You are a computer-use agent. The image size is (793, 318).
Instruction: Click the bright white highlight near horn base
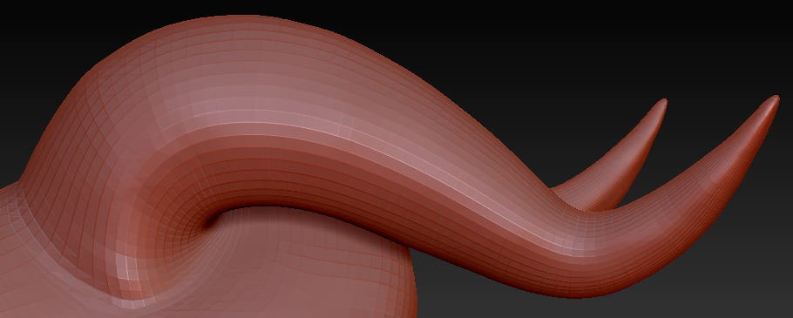coord(125,268)
